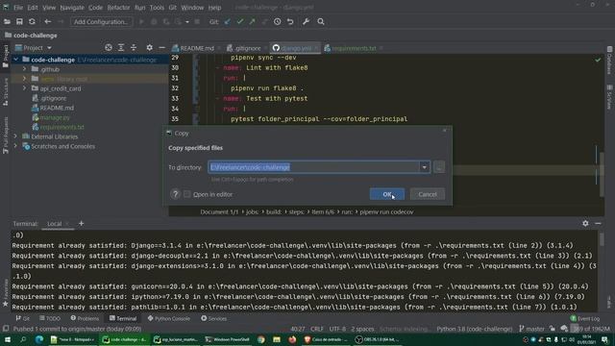Click the 2 spaces indent widget

(362, 329)
